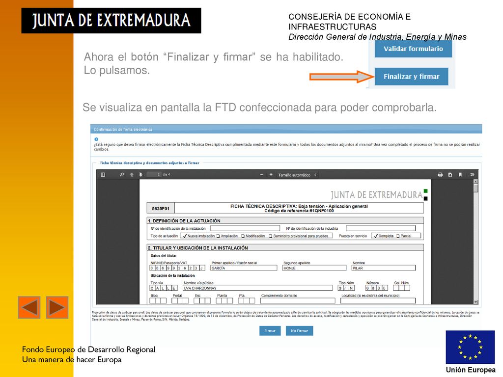Screen dimensions: 503x377
Task: Toggle the Ampliación checkbox
Action: tap(218, 236)
